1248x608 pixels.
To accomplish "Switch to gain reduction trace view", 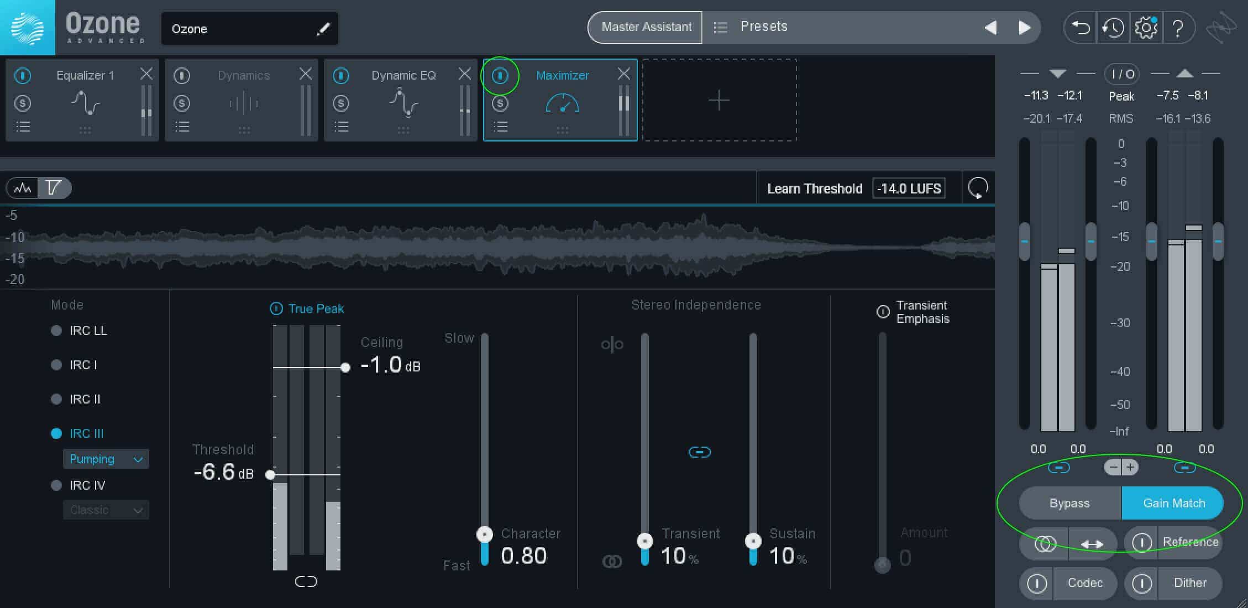I will pos(54,188).
